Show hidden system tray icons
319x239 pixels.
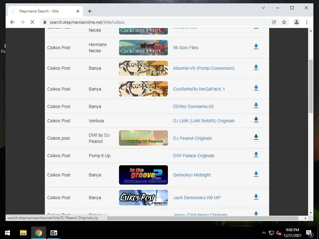(x=264, y=233)
